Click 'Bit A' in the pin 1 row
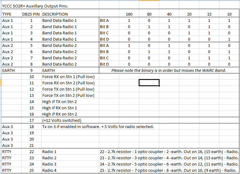The width and height of the screenshot is (240, 174). coord(109,21)
